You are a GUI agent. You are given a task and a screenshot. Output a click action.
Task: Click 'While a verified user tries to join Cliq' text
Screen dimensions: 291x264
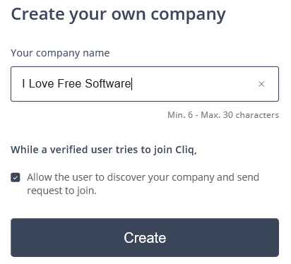point(104,150)
